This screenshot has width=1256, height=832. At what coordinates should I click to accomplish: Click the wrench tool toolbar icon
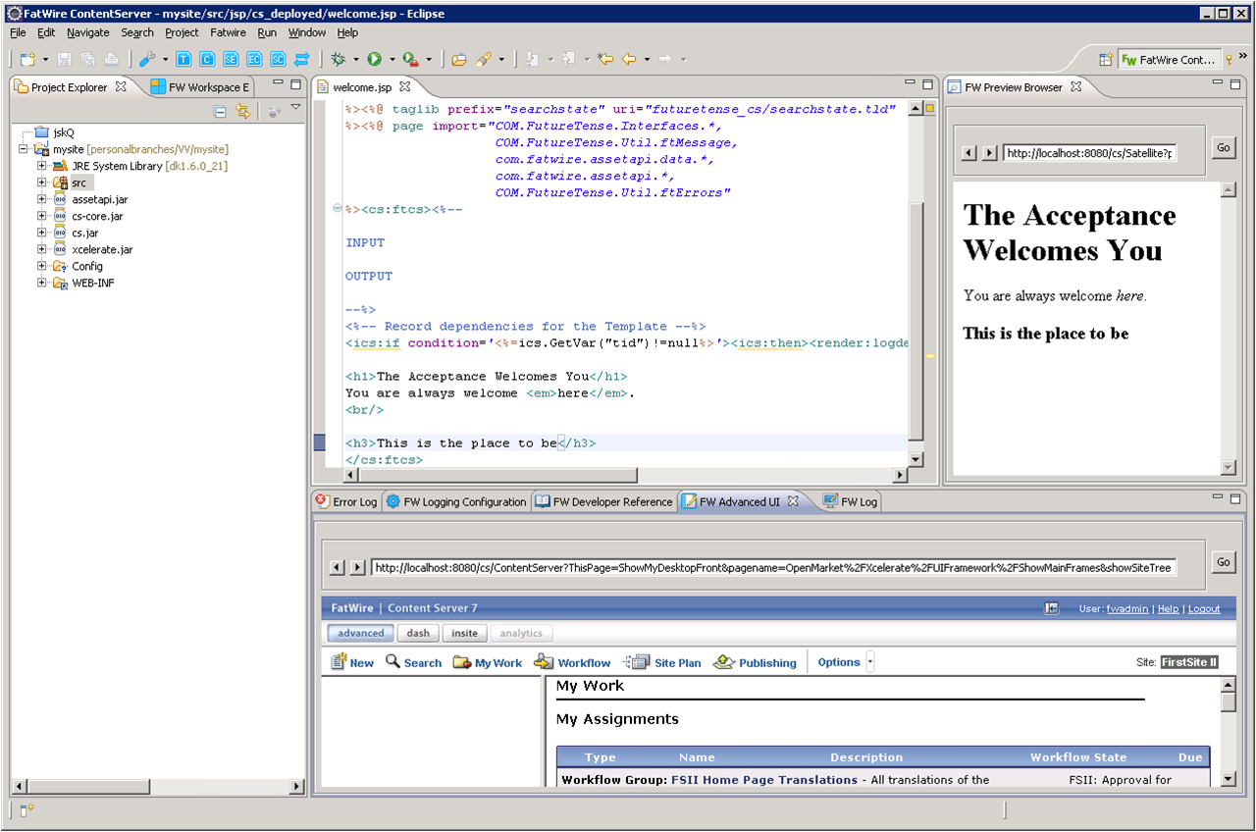[x=147, y=60]
